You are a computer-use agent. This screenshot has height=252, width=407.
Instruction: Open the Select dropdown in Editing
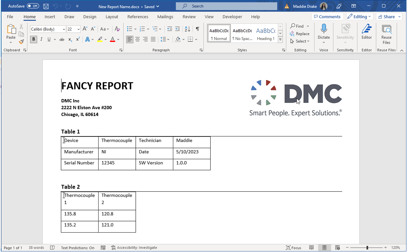(299, 41)
